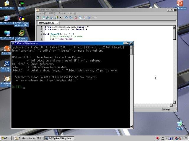Select the Evixar Net 3.4.4 desktop icon

[x=6, y=67]
